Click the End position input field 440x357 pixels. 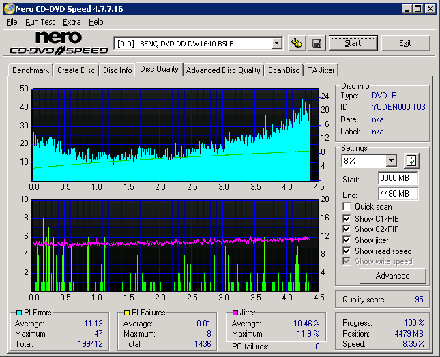(398, 194)
